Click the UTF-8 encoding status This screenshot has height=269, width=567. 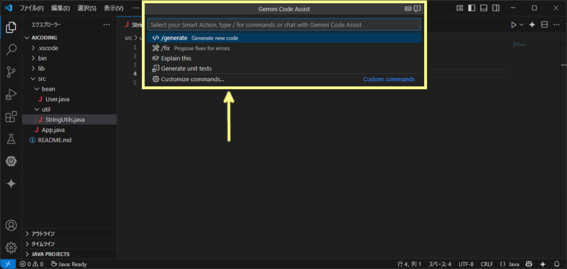click(x=466, y=265)
